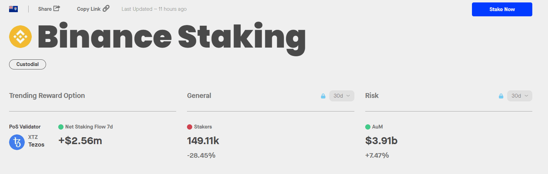548x174 pixels.
Task: Click the $3.91b AuM value
Action: pos(381,141)
